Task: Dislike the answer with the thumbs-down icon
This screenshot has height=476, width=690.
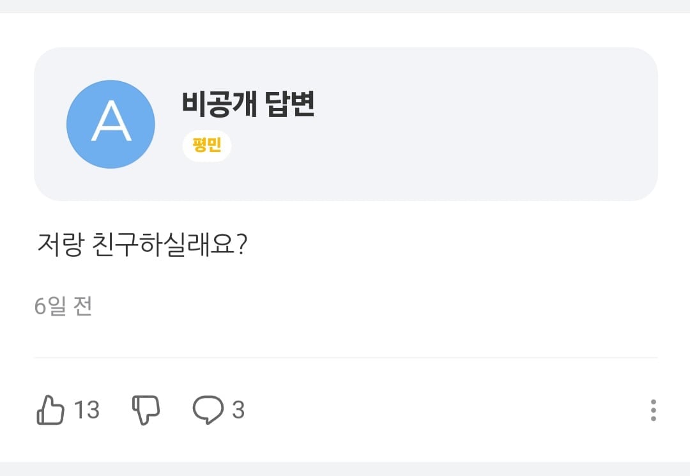Action: 146,410
